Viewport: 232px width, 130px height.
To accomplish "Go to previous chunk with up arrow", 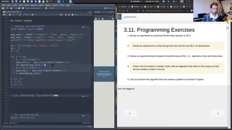I will (x=66, y=15).
